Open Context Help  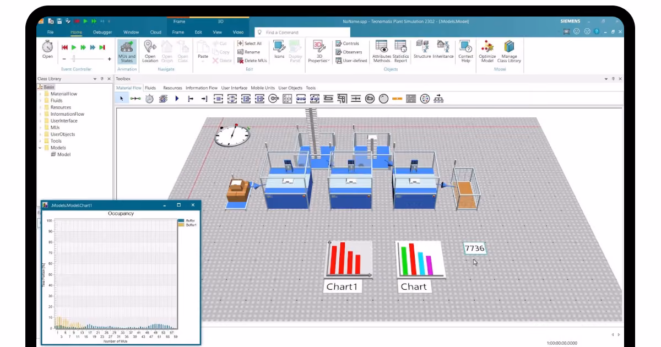[x=465, y=51]
